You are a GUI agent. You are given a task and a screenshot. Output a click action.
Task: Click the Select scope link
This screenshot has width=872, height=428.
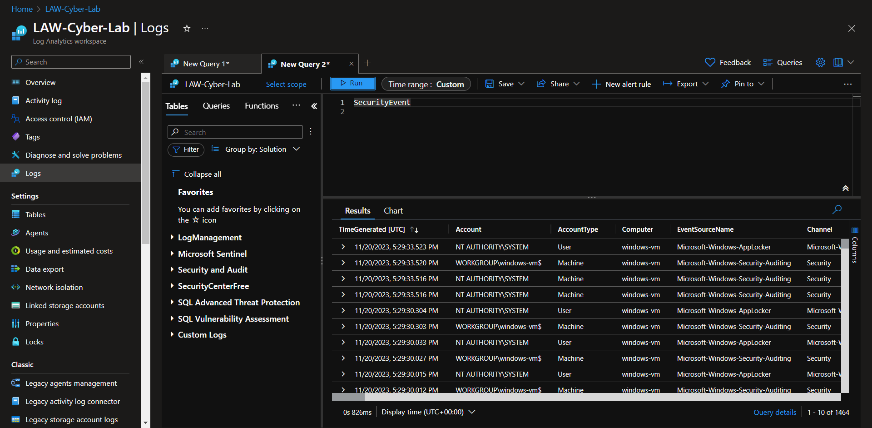[x=286, y=84]
